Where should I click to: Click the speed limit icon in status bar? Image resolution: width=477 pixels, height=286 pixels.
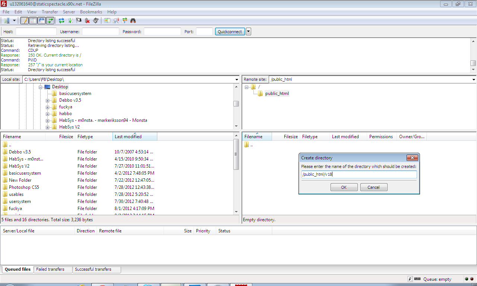point(417,279)
